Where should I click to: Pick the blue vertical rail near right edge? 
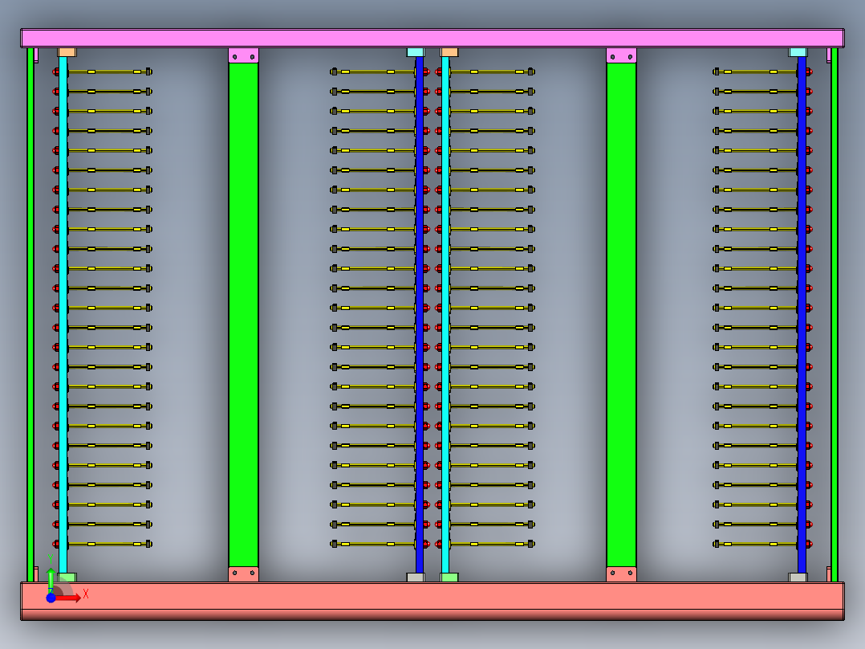(802, 315)
